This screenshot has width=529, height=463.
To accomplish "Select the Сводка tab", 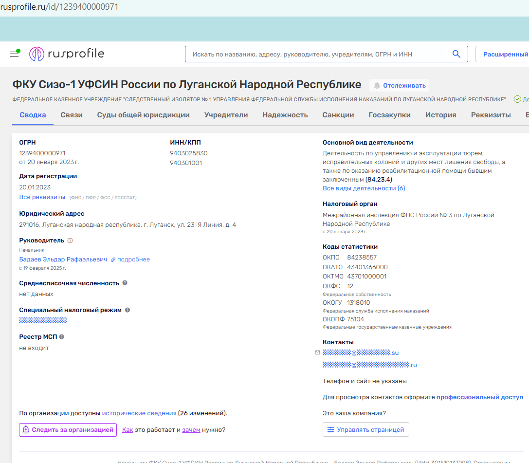I will pyautogui.click(x=33, y=115).
